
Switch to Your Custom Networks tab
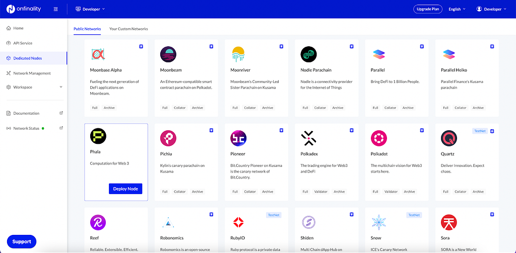click(128, 29)
